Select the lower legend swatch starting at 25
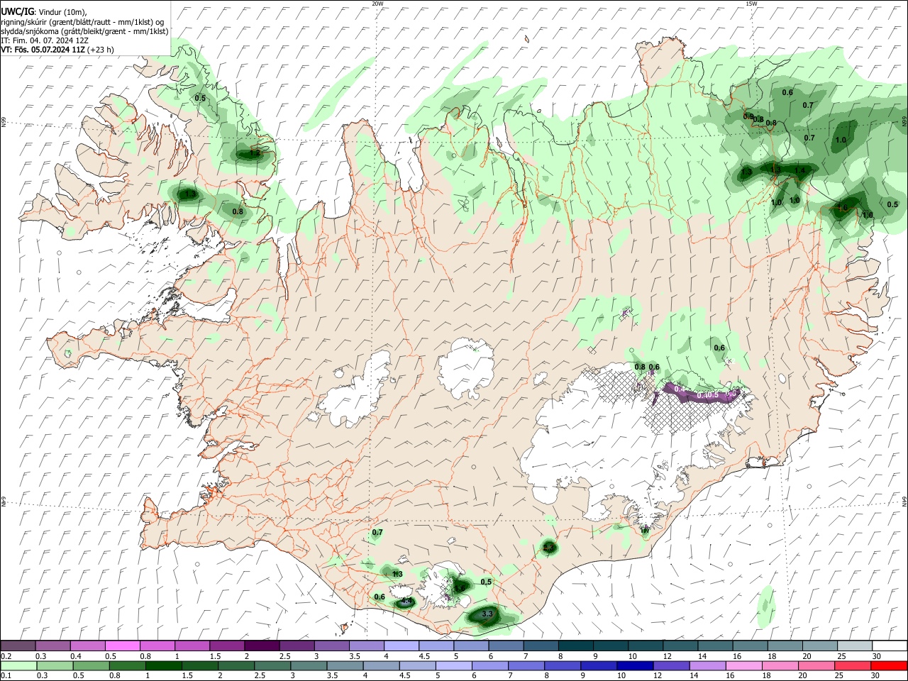The height and width of the screenshot is (681, 908). tap(852, 666)
